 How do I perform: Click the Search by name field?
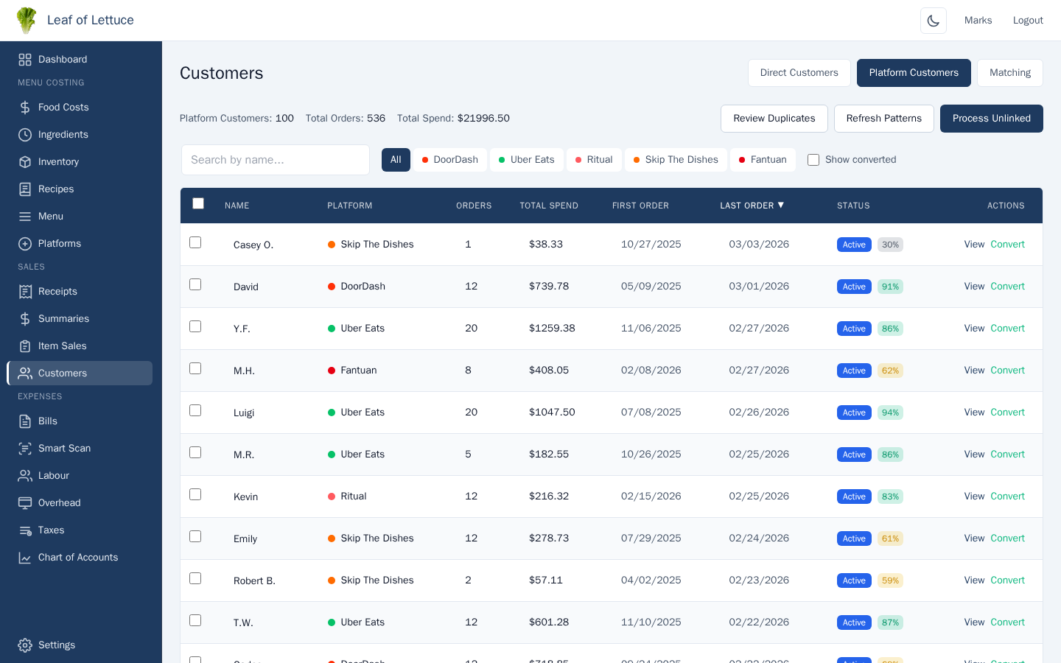click(276, 159)
